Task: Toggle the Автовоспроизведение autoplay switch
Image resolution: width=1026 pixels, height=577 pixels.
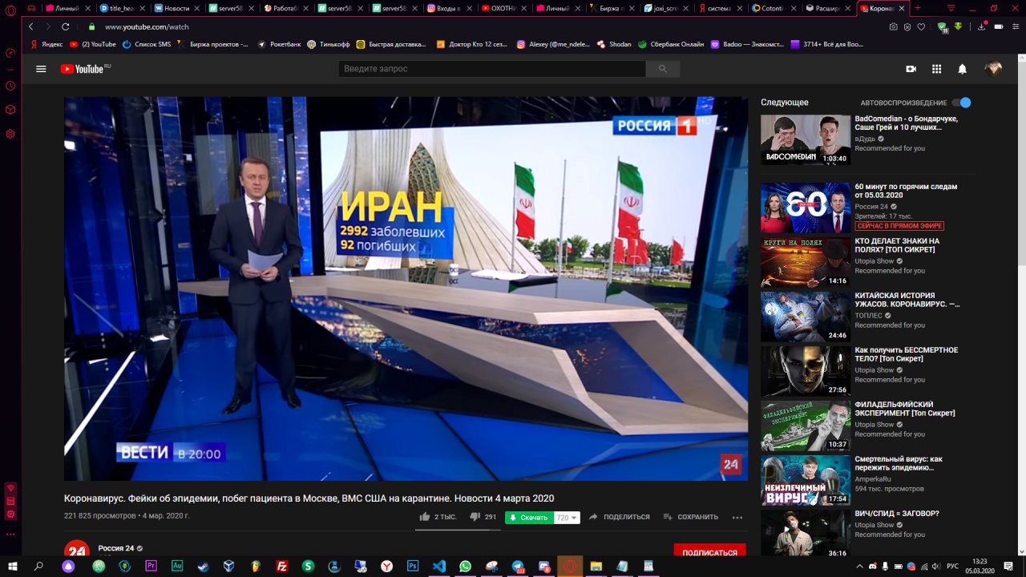Action: 961,103
